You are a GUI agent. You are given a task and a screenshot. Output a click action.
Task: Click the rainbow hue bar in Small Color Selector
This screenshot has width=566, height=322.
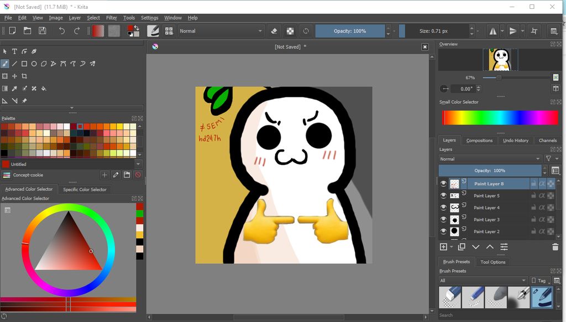pos(500,118)
